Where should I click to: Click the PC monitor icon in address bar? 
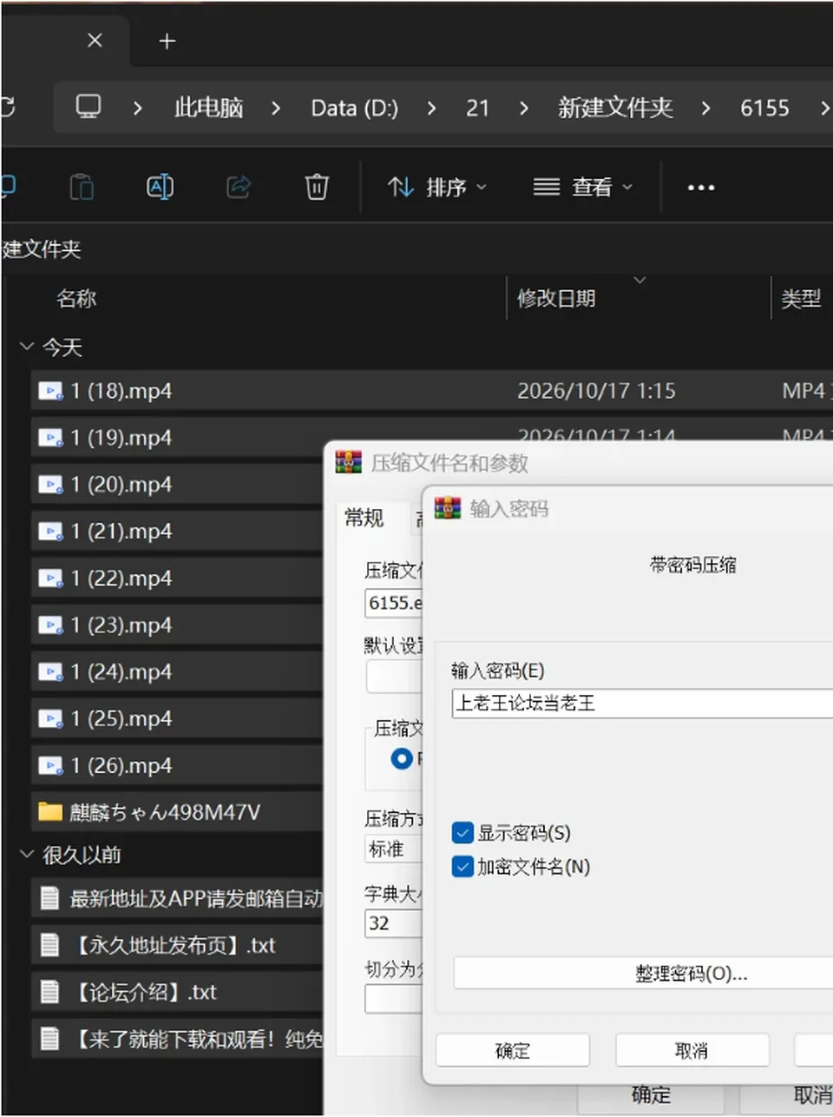[89, 107]
